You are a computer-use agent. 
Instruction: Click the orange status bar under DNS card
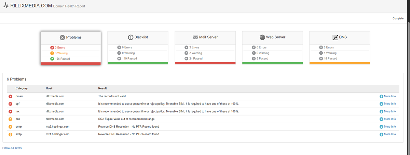pos(340,63)
